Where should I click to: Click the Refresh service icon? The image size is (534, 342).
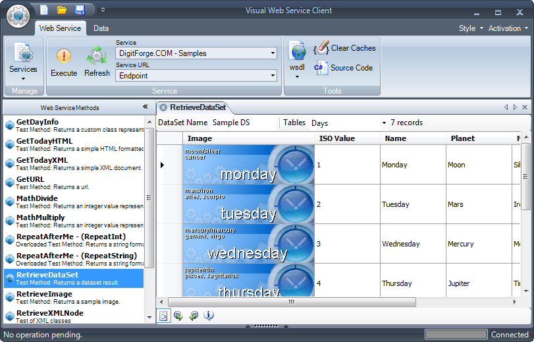point(97,62)
